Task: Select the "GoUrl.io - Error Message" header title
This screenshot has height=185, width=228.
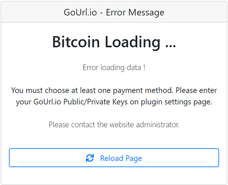Action: (x=114, y=13)
